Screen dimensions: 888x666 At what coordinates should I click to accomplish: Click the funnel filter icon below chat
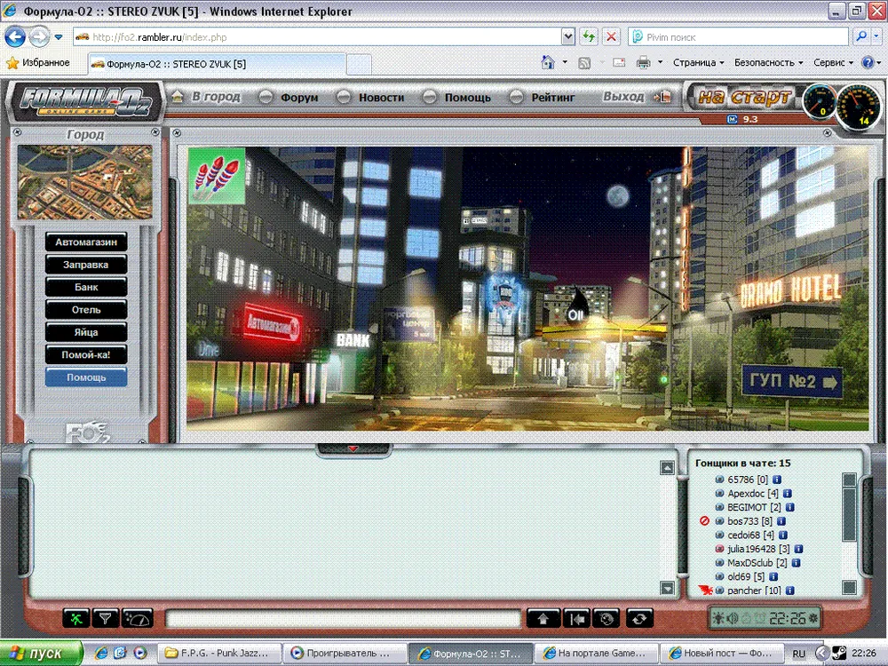click(106, 618)
